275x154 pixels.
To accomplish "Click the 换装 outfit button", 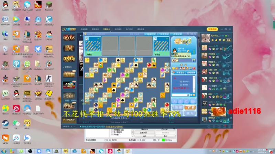I will (190, 107).
